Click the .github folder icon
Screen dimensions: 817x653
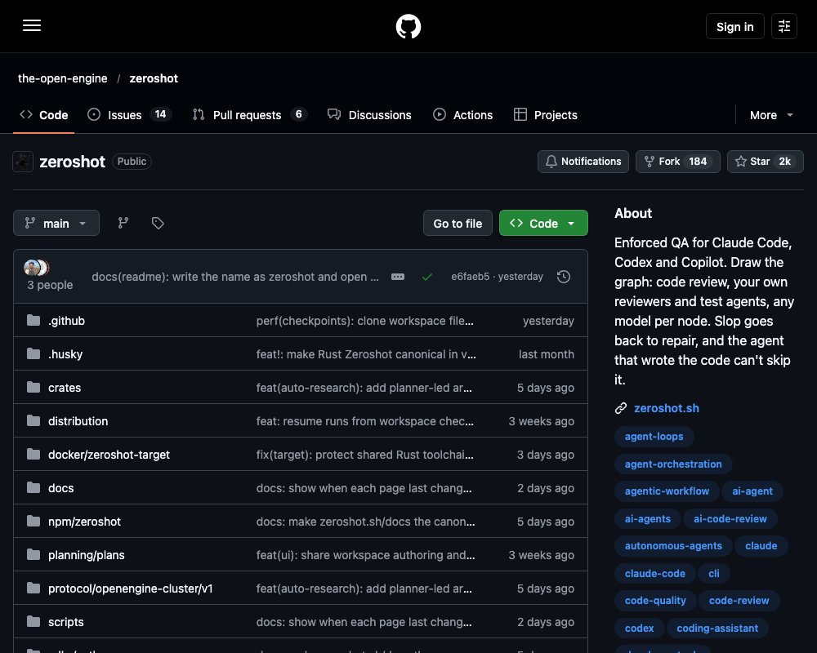click(33, 320)
